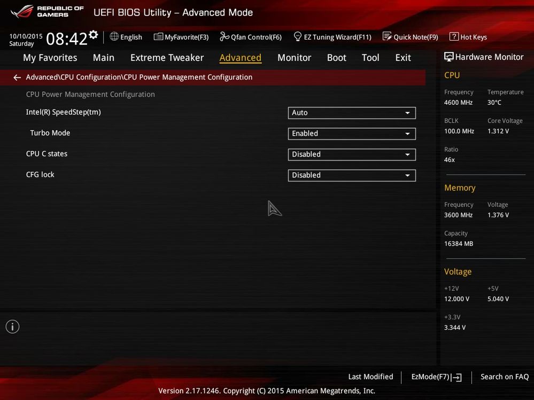Screen dimensions: 534x400
Task: Open the Tool tab
Action: tap(370, 58)
